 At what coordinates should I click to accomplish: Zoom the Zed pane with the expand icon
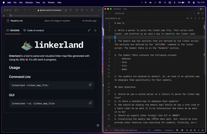click(x=203, y=13)
